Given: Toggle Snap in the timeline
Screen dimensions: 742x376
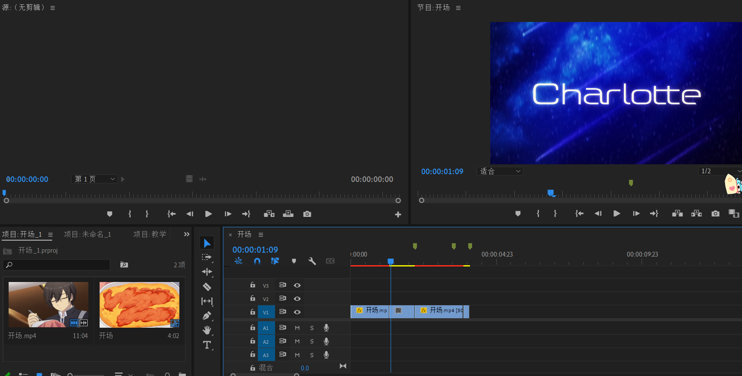Looking at the screenshot, I should point(257,261).
